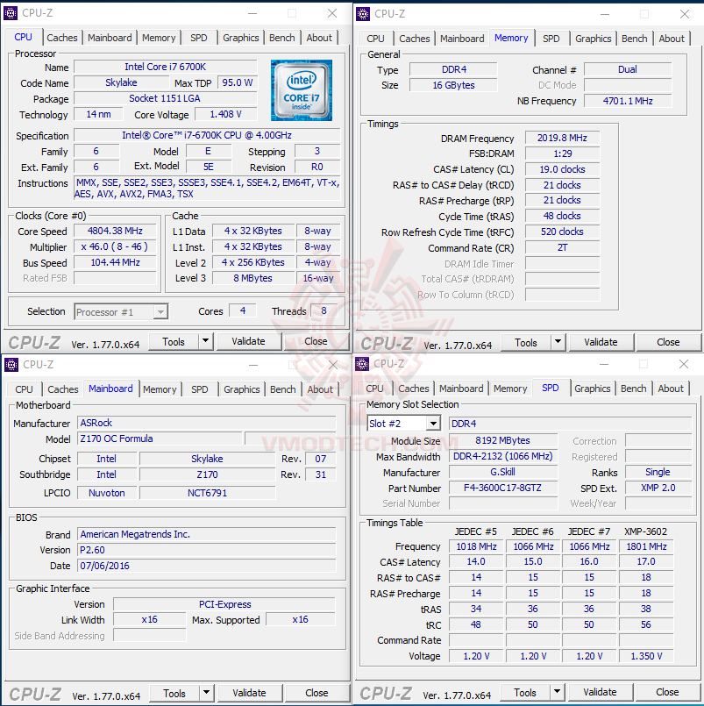The image size is (704, 706).
Task: Select the Graphics tab in the Mainboard window
Action: (242, 389)
